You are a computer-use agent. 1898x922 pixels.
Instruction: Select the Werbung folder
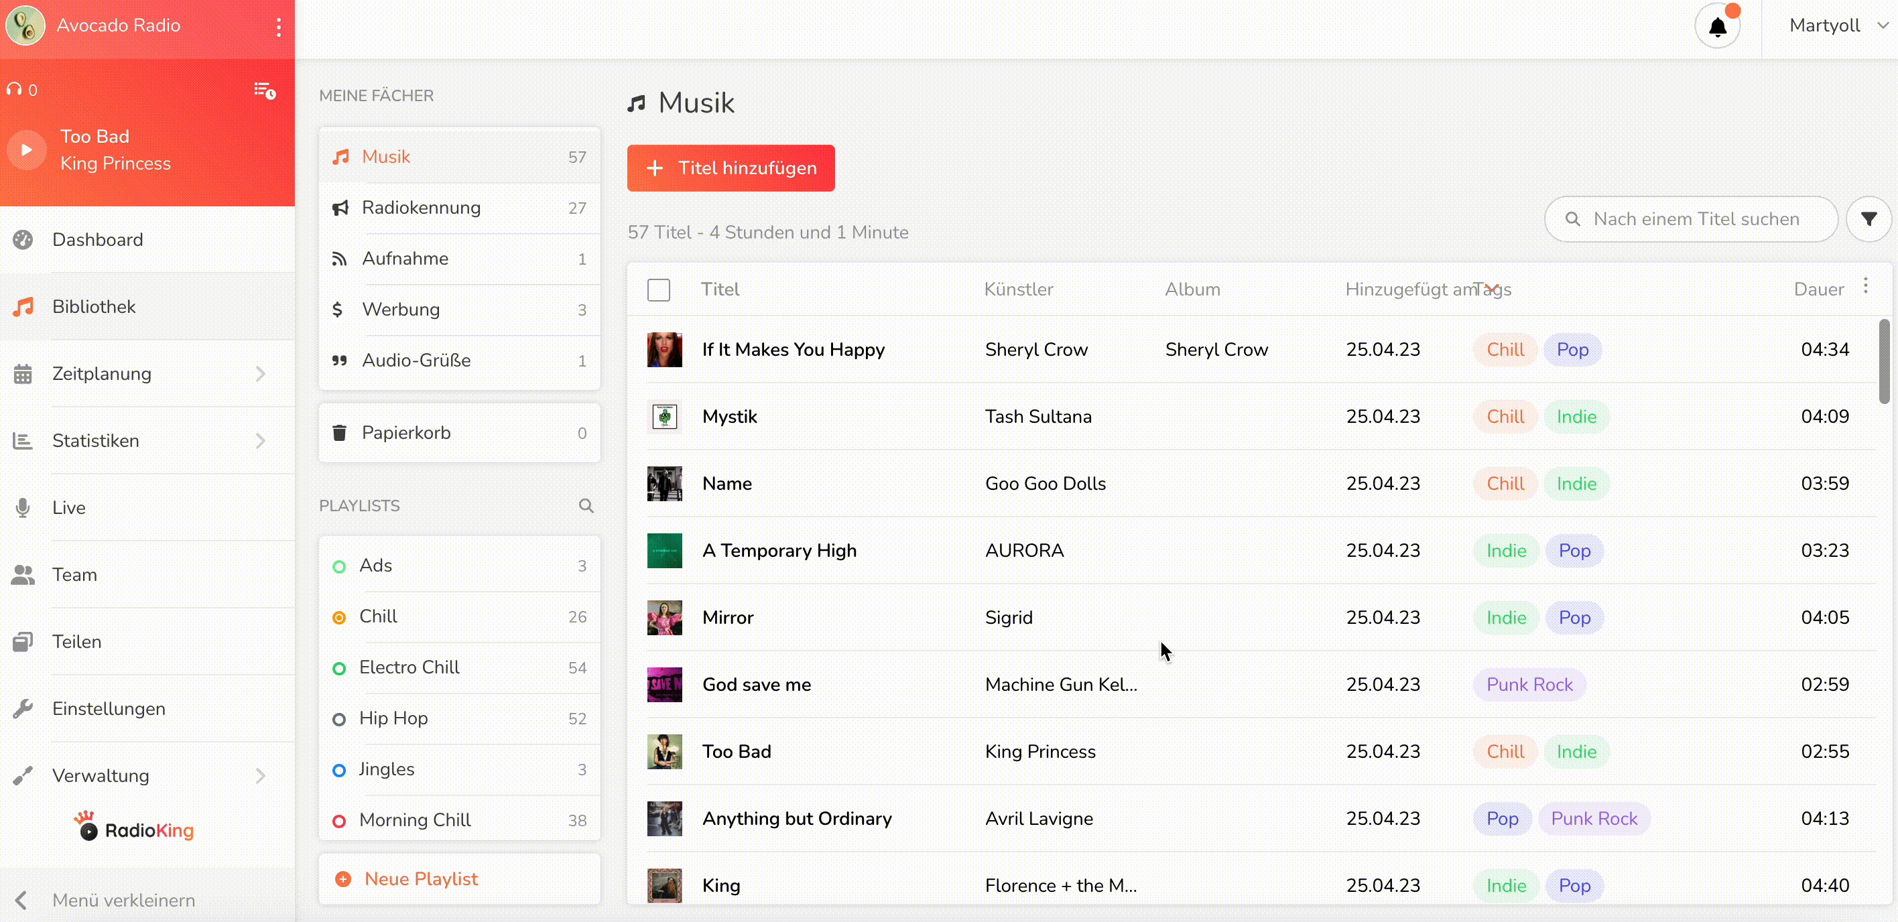(x=459, y=310)
